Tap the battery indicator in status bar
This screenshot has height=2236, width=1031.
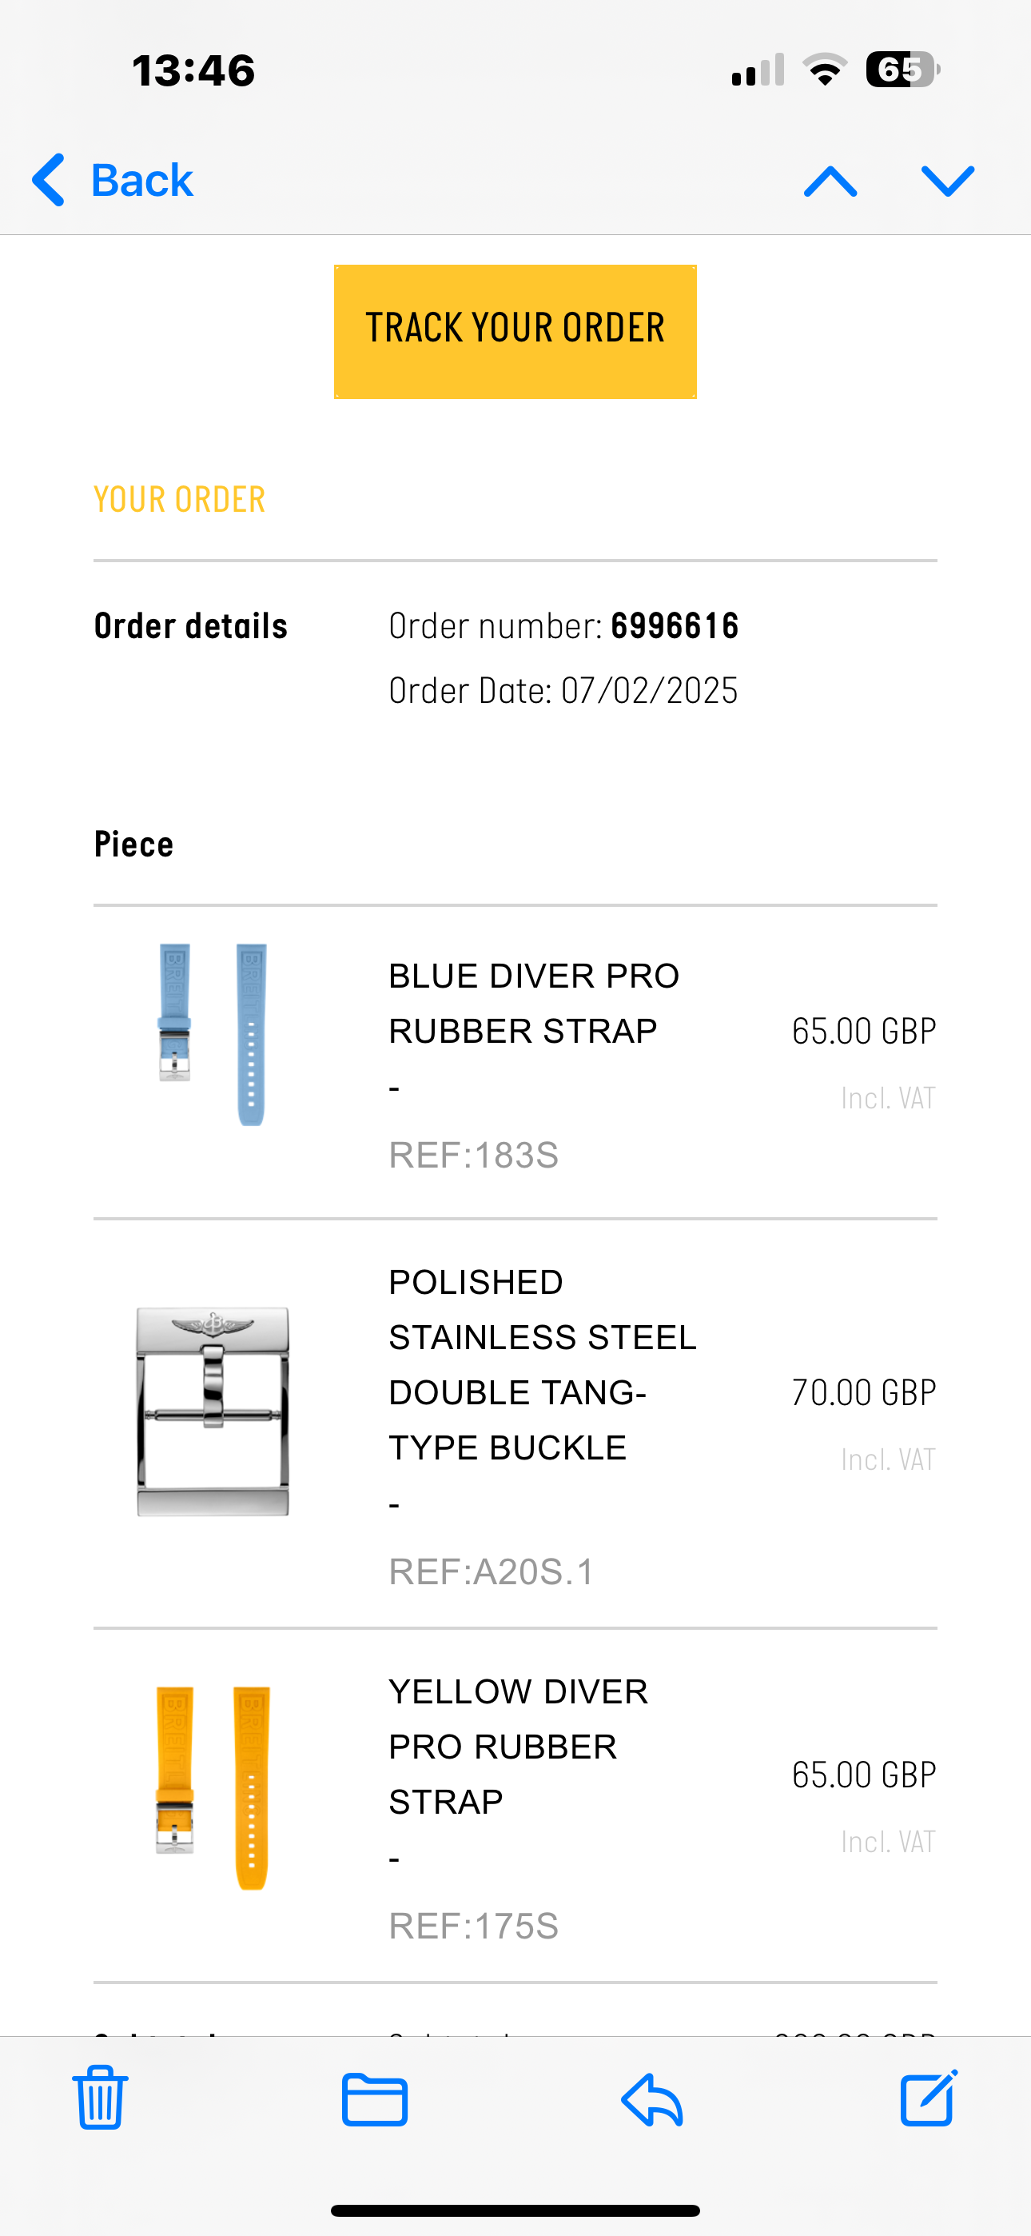(x=902, y=70)
